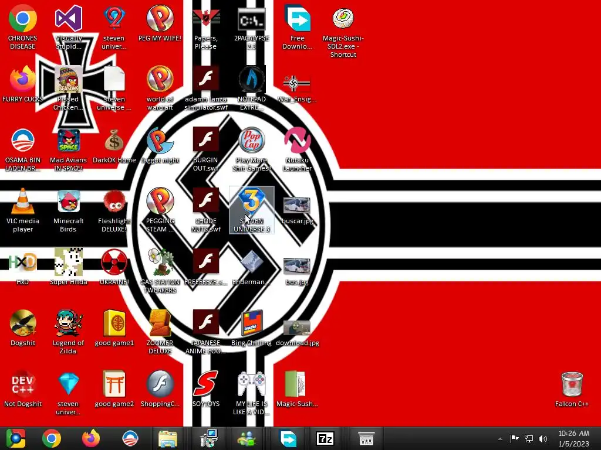Viewport: 601px width, 450px height.
Task: Select the Enderman... desktop icon
Action: pyautogui.click(x=251, y=267)
